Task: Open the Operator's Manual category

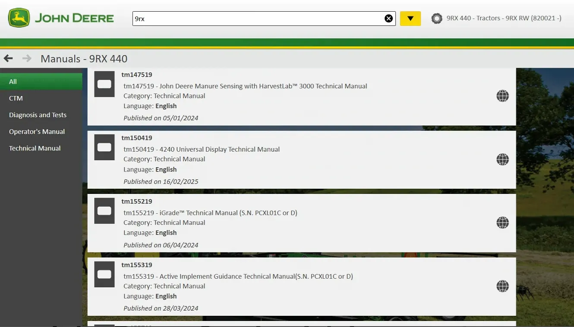Action: point(37,131)
